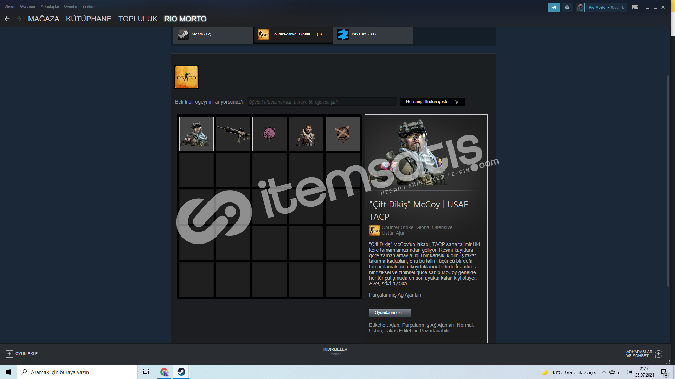675x379 pixels.
Task: Click the CS:GO icon in item details
Action: (x=374, y=230)
